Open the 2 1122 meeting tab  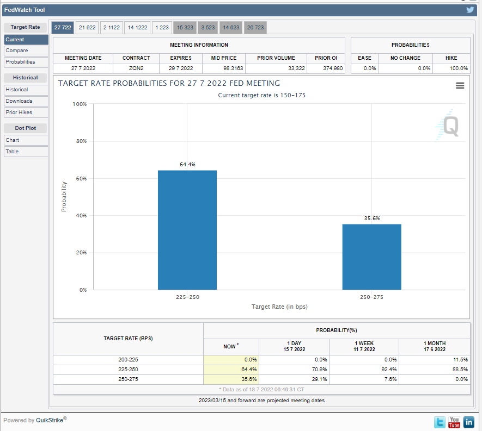[x=112, y=27]
